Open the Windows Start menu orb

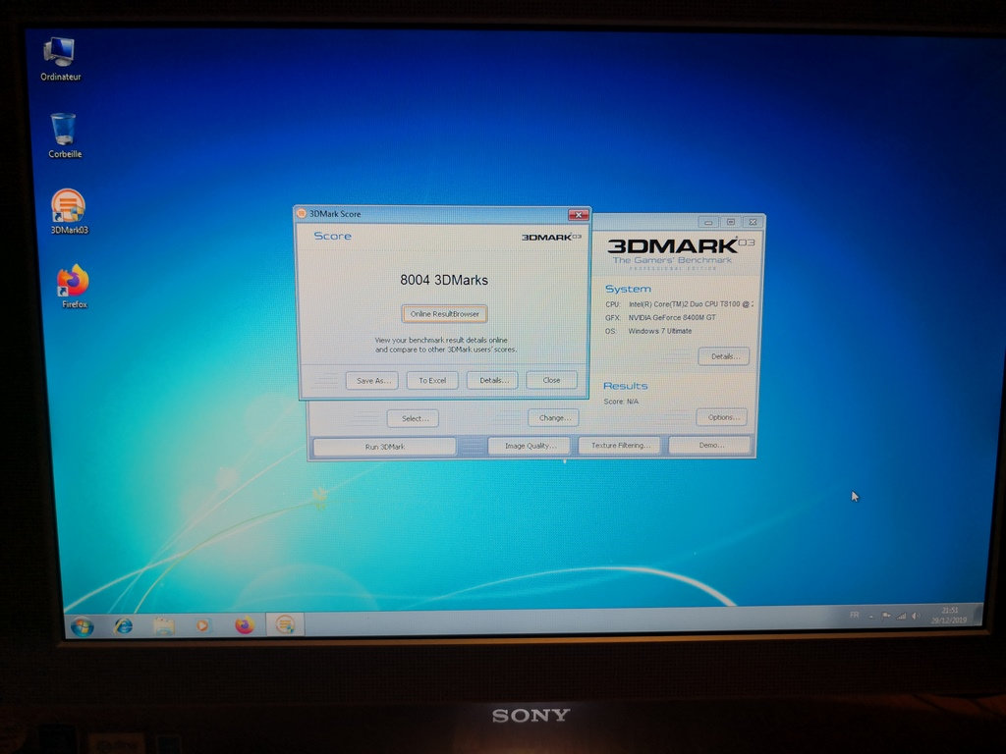(83, 626)
